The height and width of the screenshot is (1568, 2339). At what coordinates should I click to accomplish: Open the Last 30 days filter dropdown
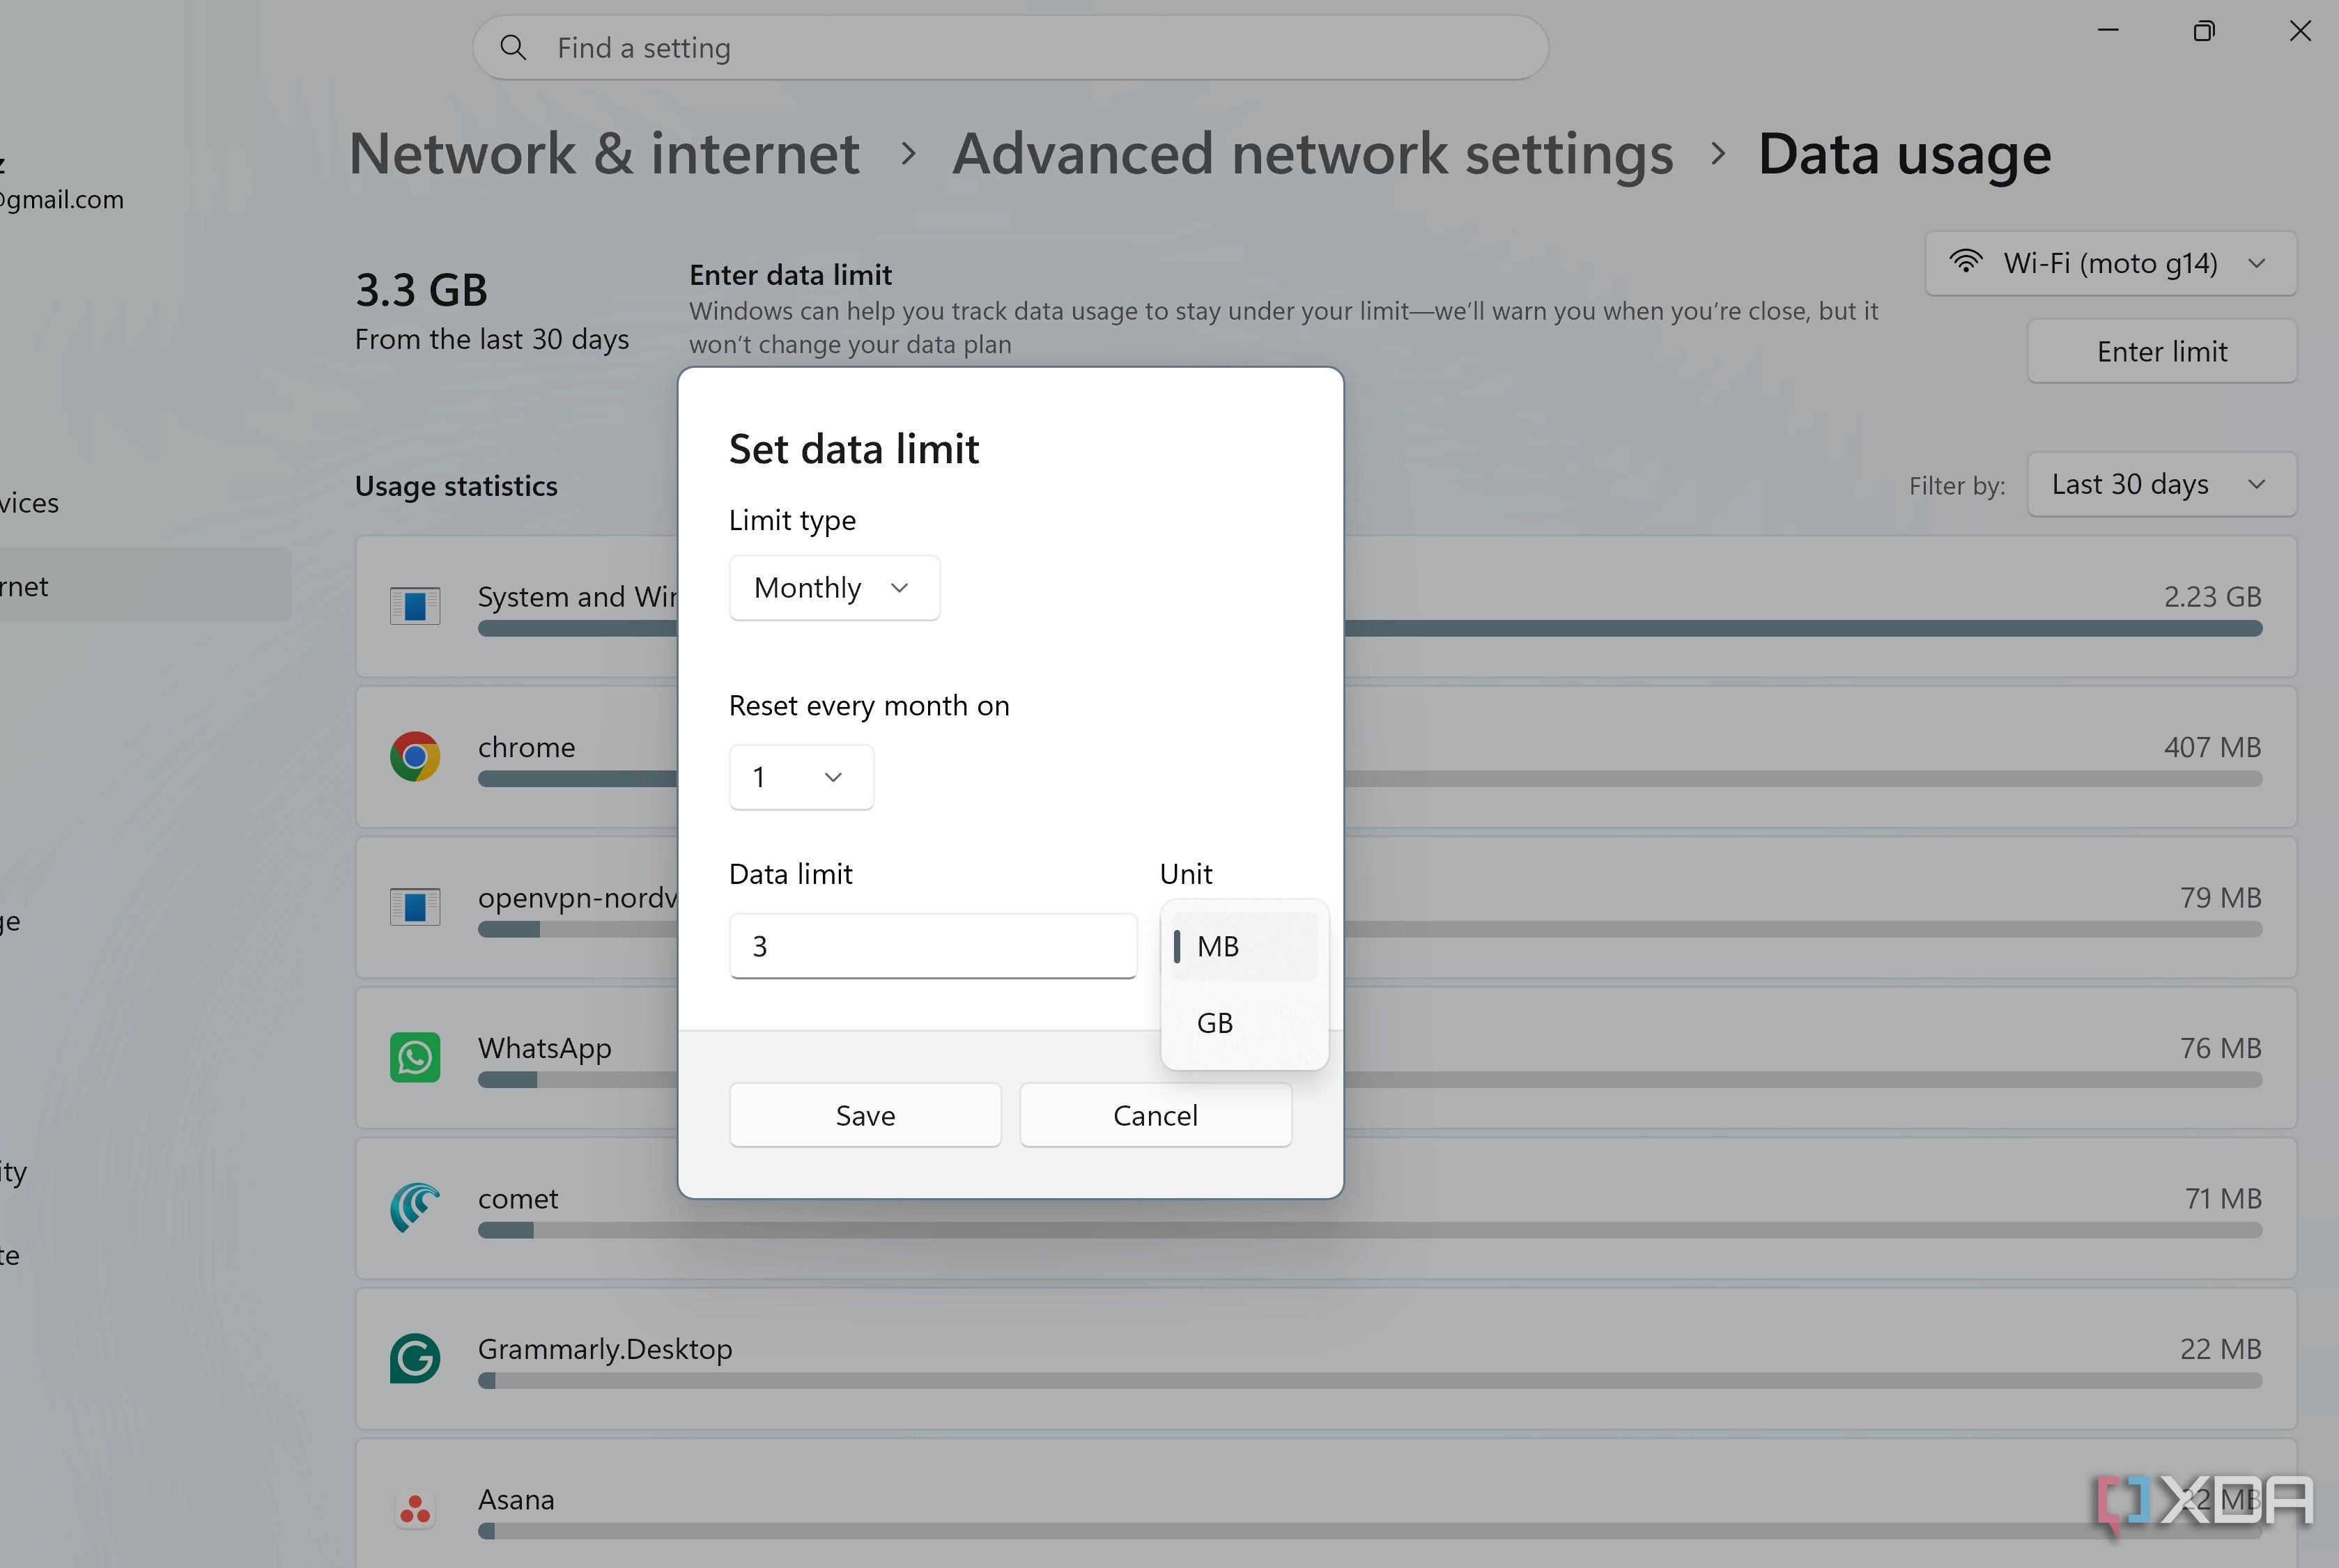tap(2161, 484)
